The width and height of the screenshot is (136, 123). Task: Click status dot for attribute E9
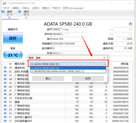click(5, 109)
